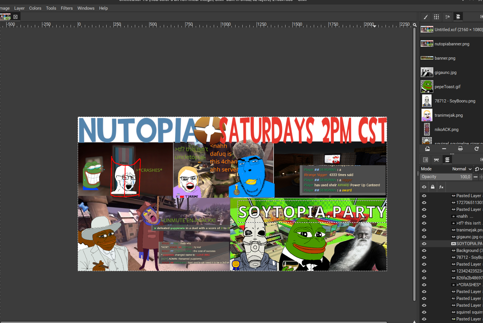
Task: Adjust the layer Opacity slider
Action: (x=446, y=177)
